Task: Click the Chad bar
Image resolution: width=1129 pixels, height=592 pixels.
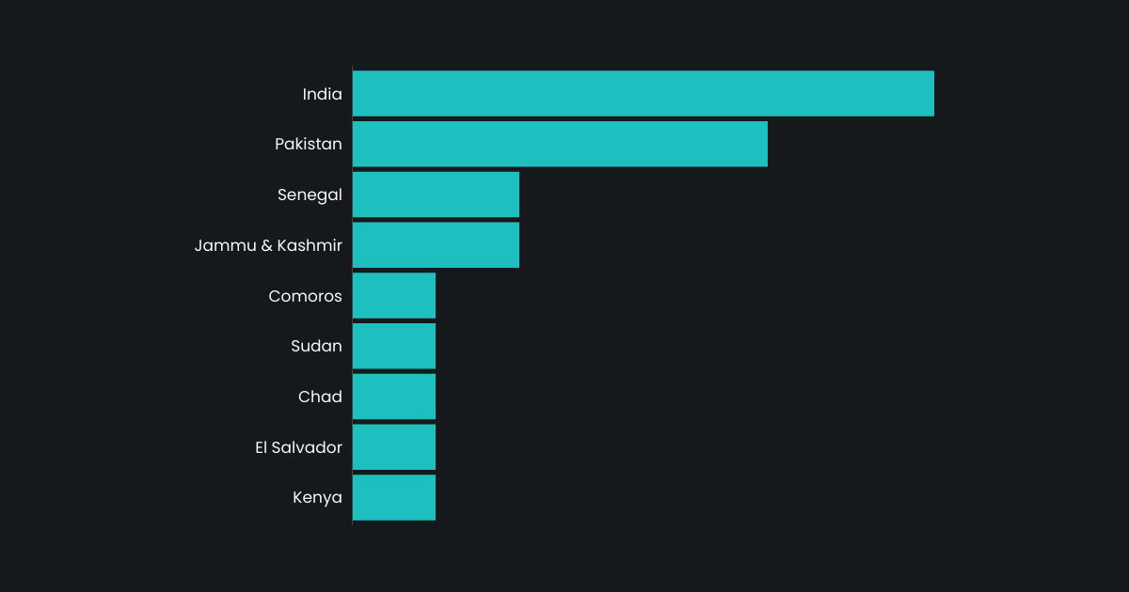Action: (394, 397)
